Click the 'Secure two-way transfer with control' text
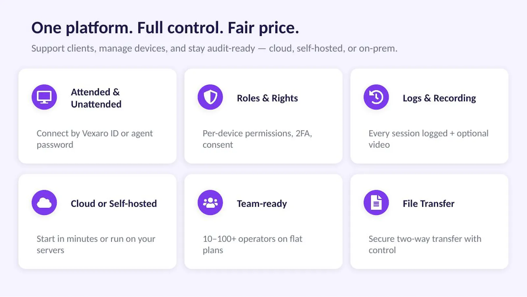The image size is (527, 297). (x=425, y=244)
